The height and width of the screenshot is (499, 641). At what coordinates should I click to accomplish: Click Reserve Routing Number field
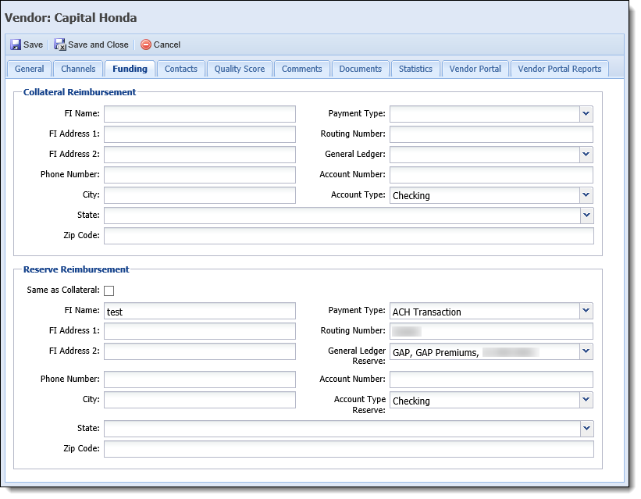(491, 331)
